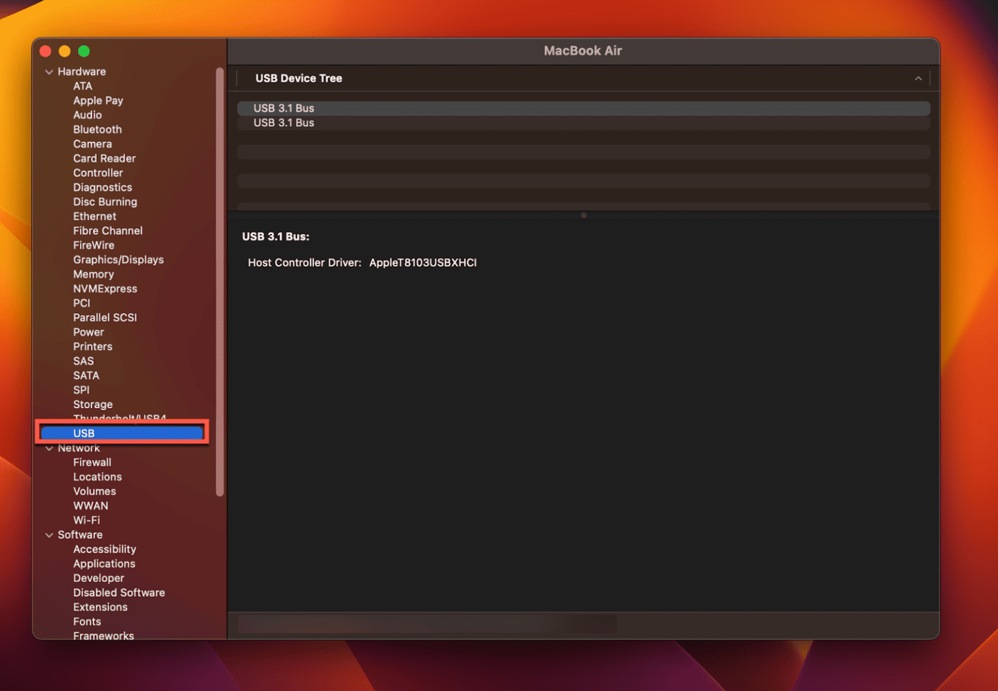Image resolution: width=998 pixels, height=691 pixels.
Task: Click the pane divider handle dot
Action: (x=583, y=215)
